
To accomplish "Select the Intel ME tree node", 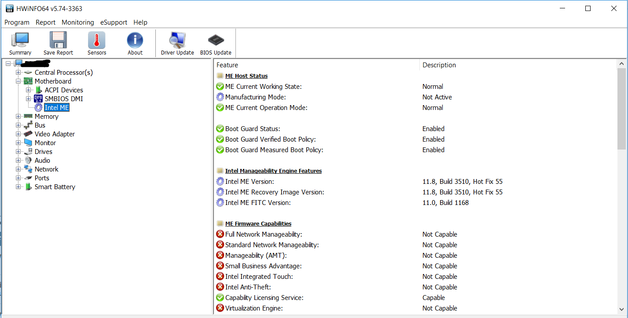I will pyautogui.click(x=57, y=108).
